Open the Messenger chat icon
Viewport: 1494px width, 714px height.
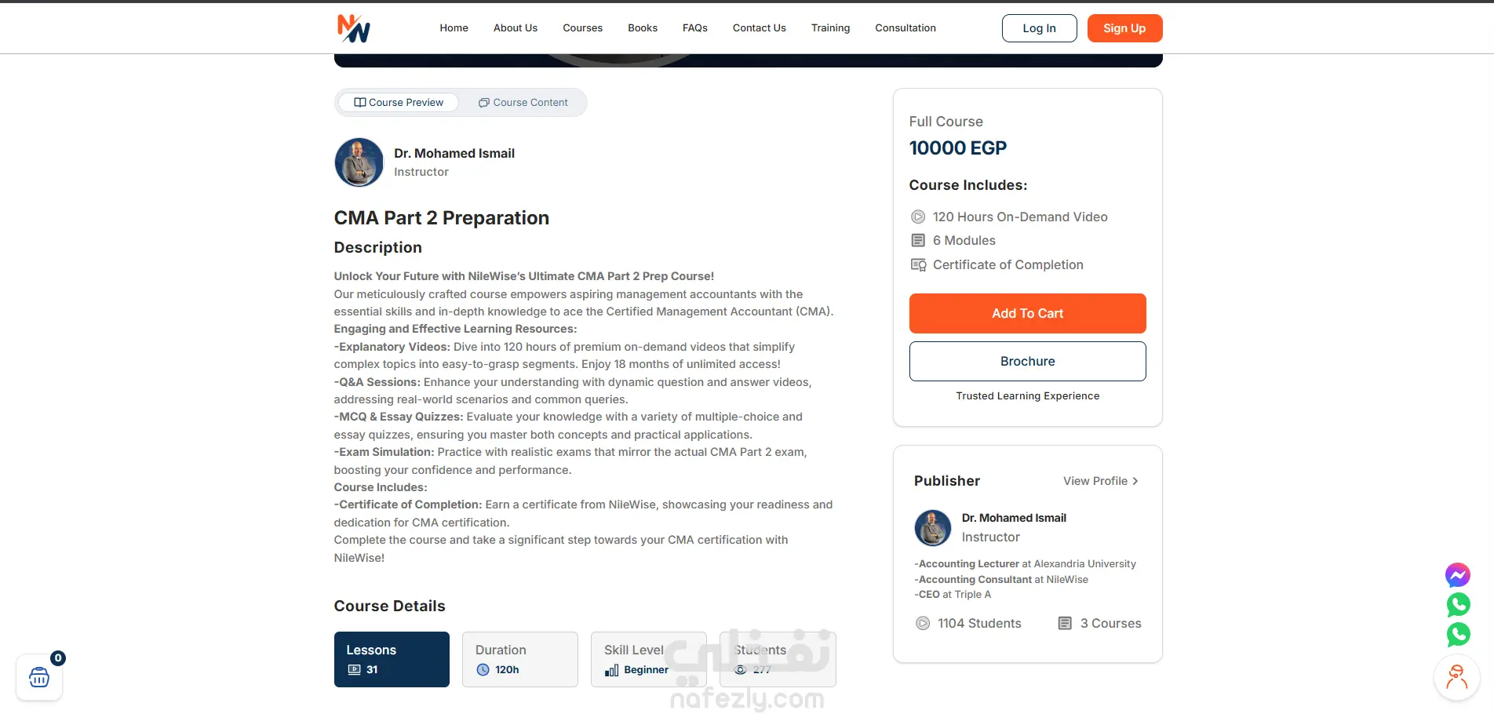click(x=1458, y=575)
